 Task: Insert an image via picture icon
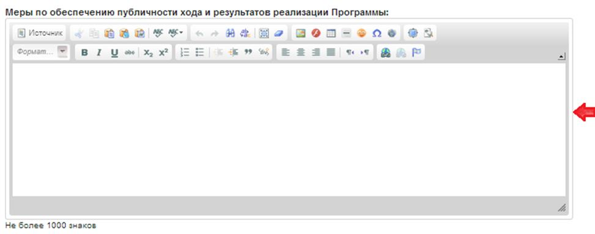[x=300, y=34]
